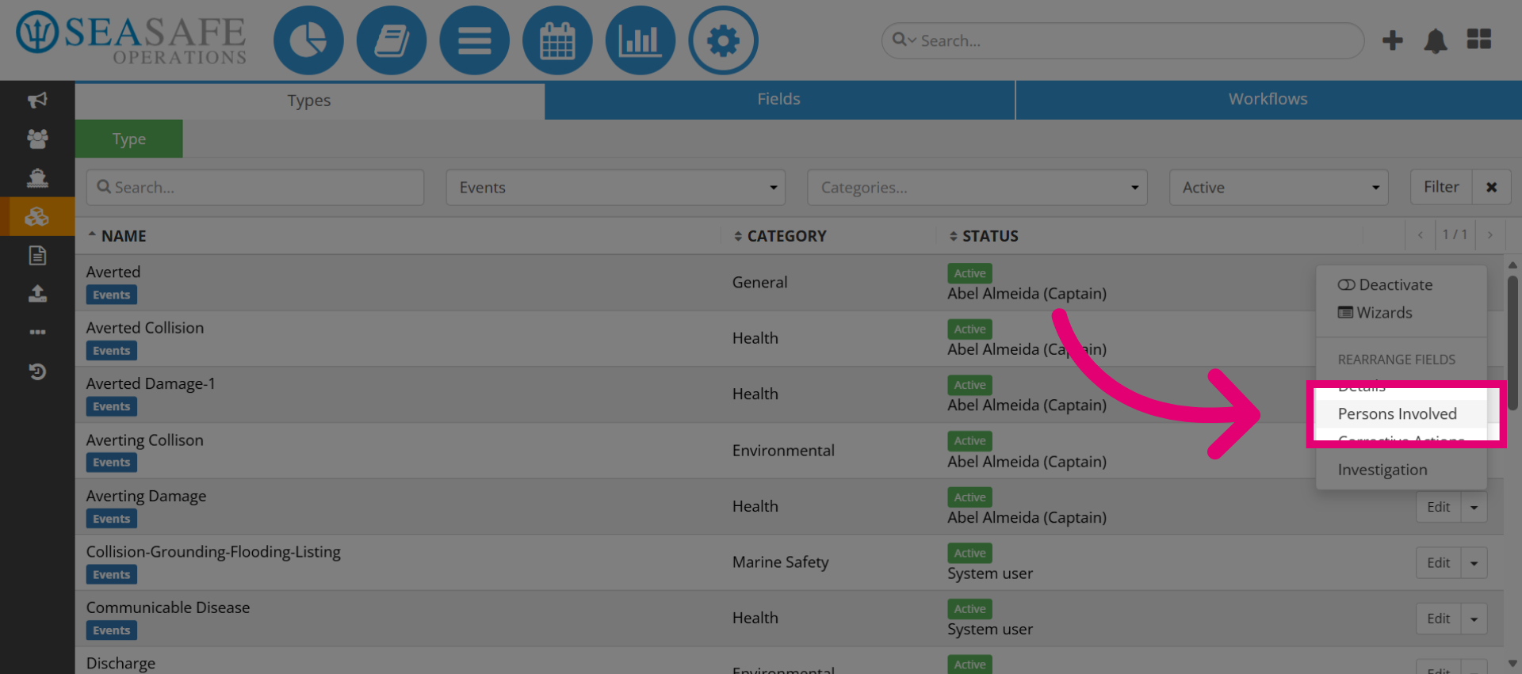Screen dimensions: 1522x674
Task: Click the 'Marine Safety' category cell
Action: click(x=781, y=562)
